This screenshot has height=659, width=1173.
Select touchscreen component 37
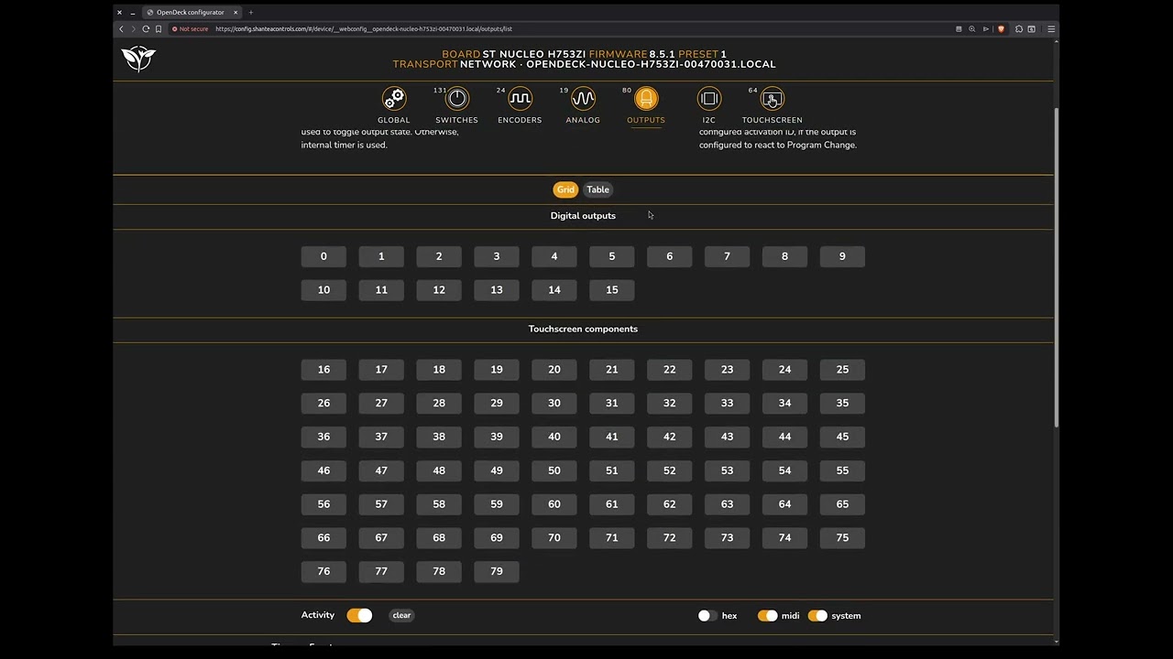[381, 437]
